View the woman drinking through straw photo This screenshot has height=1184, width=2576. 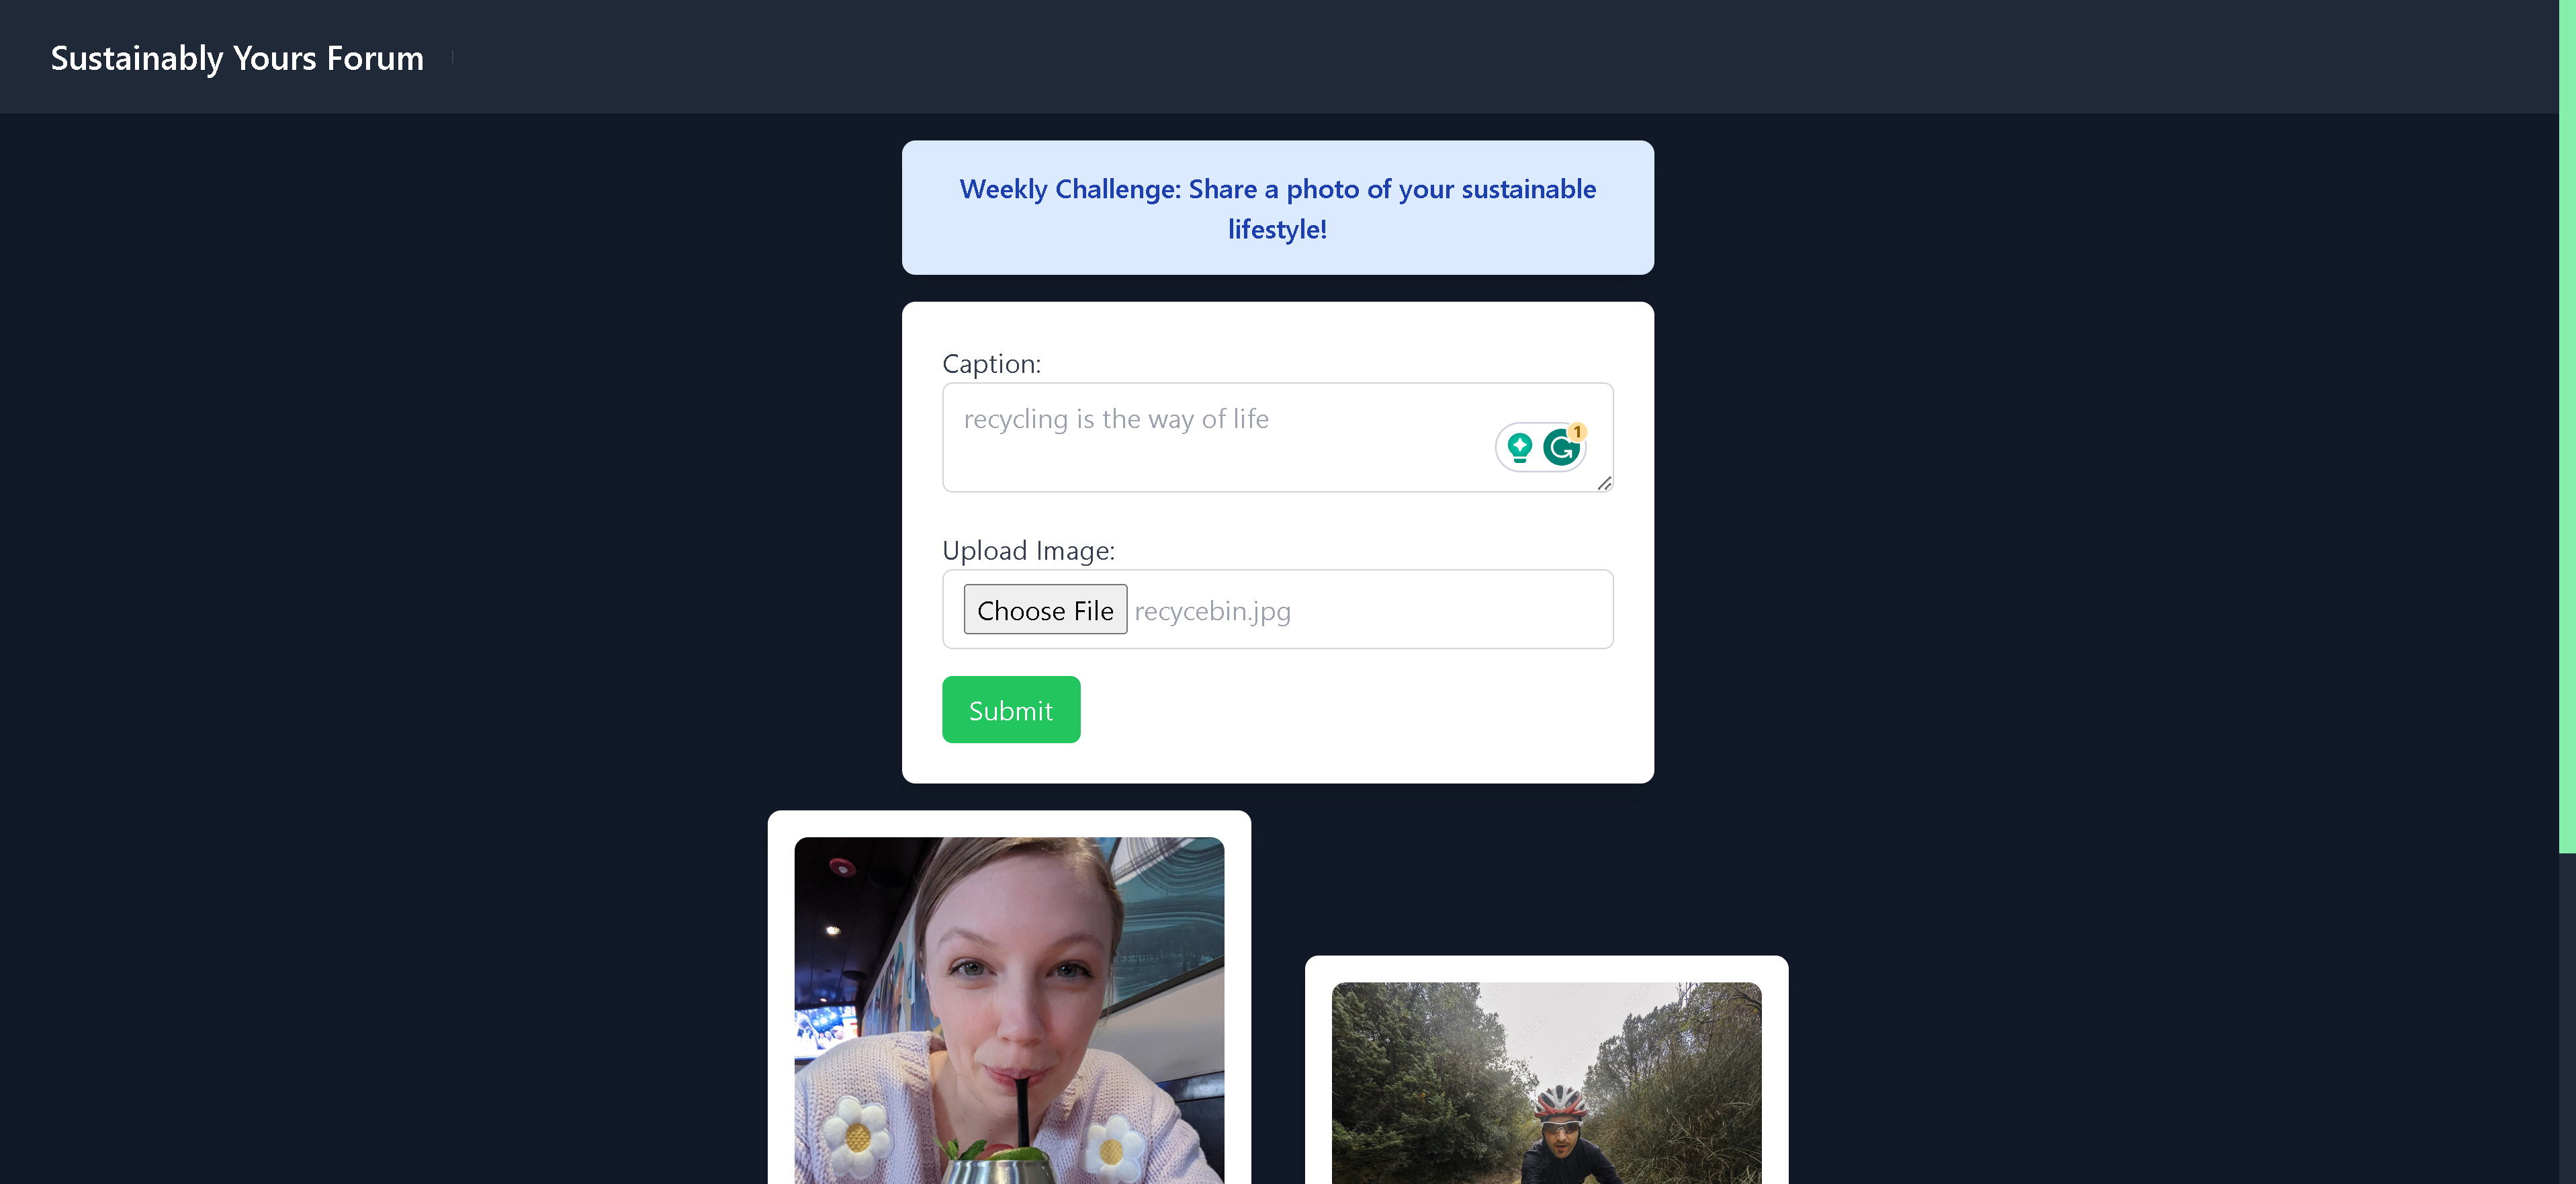coord(1009,1010)
